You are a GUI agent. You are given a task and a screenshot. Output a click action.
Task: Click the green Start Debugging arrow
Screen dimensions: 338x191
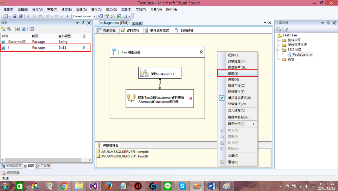click(68, 16)
